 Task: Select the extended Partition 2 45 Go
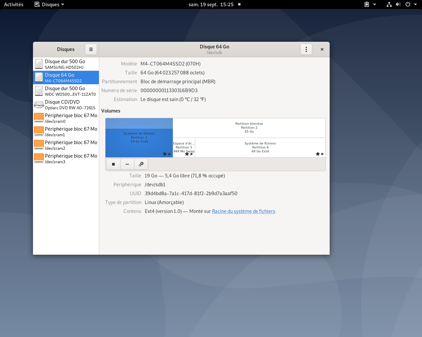click(x=249, y=128)
